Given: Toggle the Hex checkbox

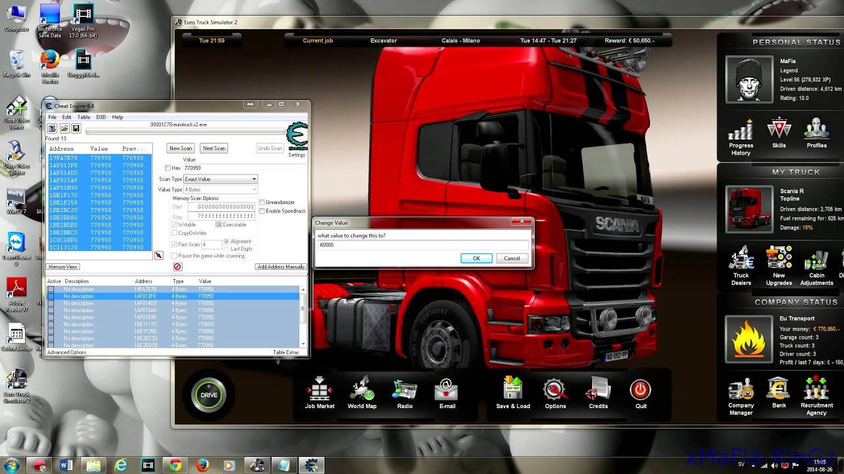Looking at the screenshot, I should [167, 168].
